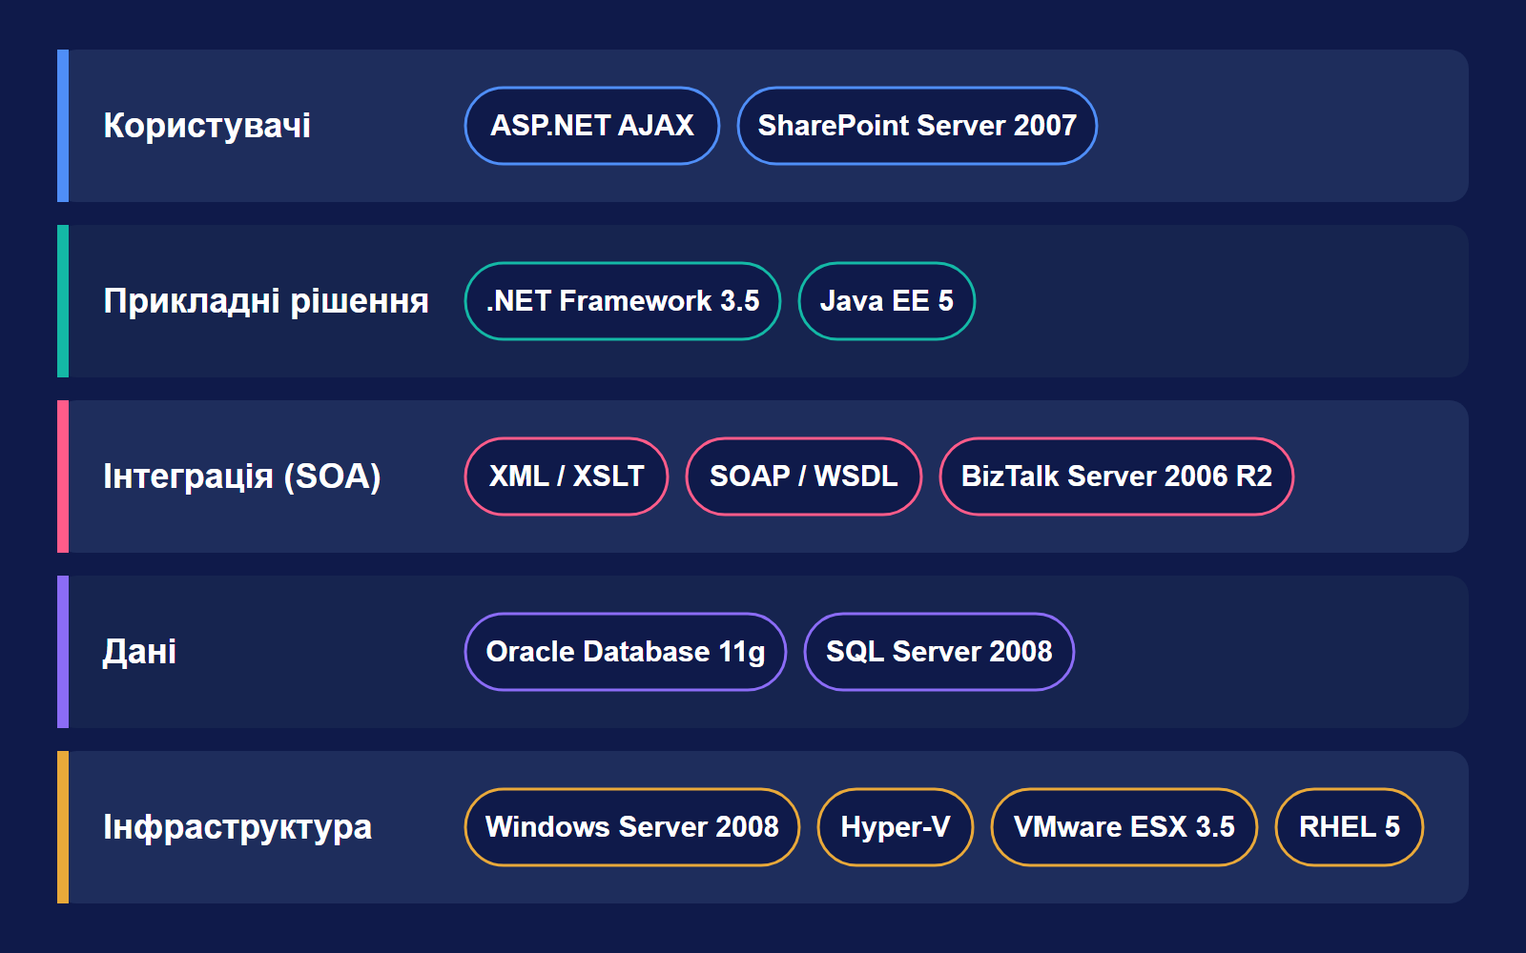The width and height of the screenshot is (1526, 953).
Task: Click the ASP.NET AJAX pill
Action: coord(592,126)
